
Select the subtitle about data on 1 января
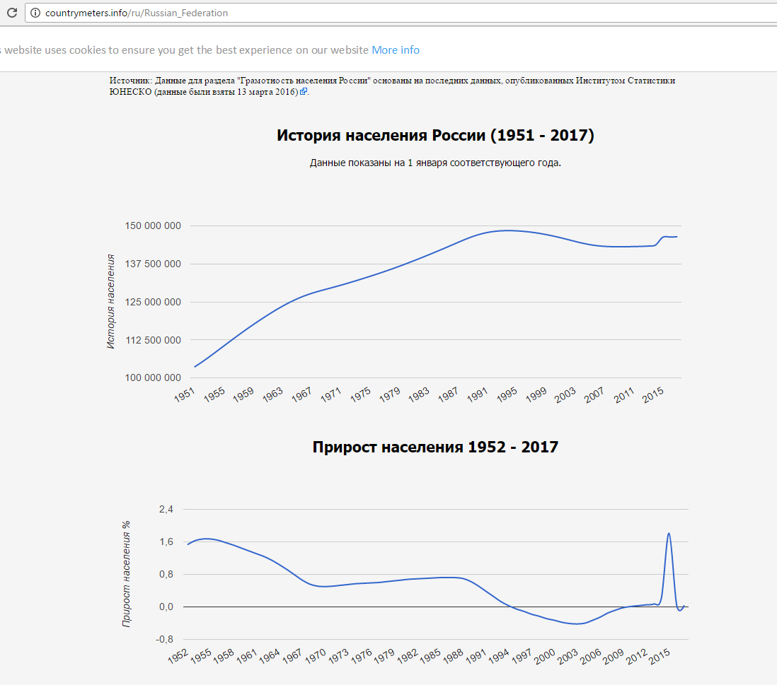point(435,163)
